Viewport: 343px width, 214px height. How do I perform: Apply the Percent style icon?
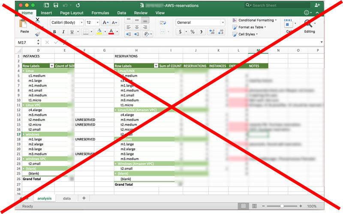[x=192, y=32]
